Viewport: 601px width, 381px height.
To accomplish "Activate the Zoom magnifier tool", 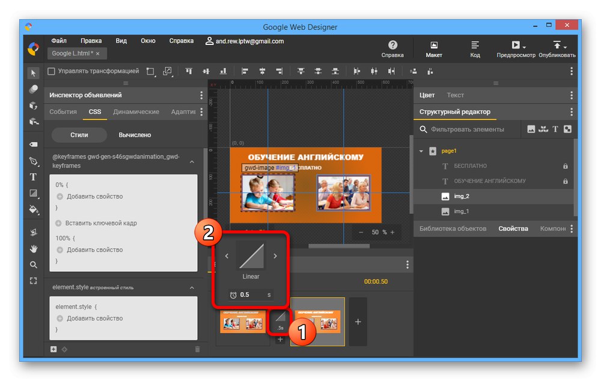I will 34,265.
